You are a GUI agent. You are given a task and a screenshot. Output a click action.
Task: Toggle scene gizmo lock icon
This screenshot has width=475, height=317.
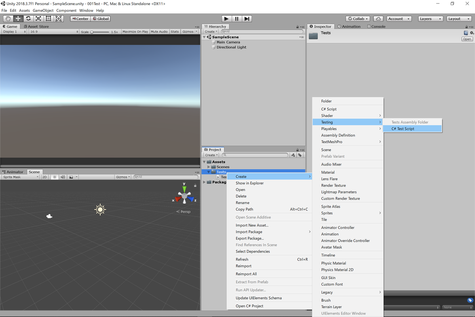195,185
